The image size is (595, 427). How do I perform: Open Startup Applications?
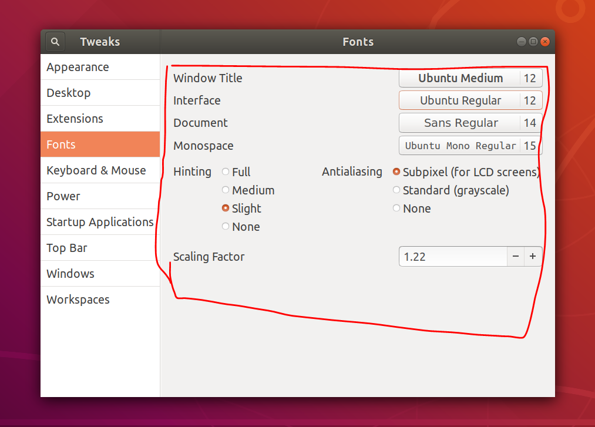[100, 222]
